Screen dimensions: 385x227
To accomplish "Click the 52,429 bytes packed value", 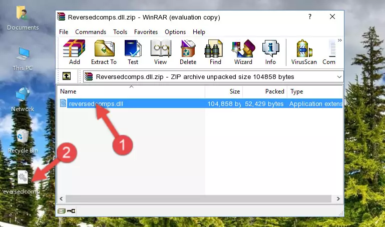I will 264,103.
